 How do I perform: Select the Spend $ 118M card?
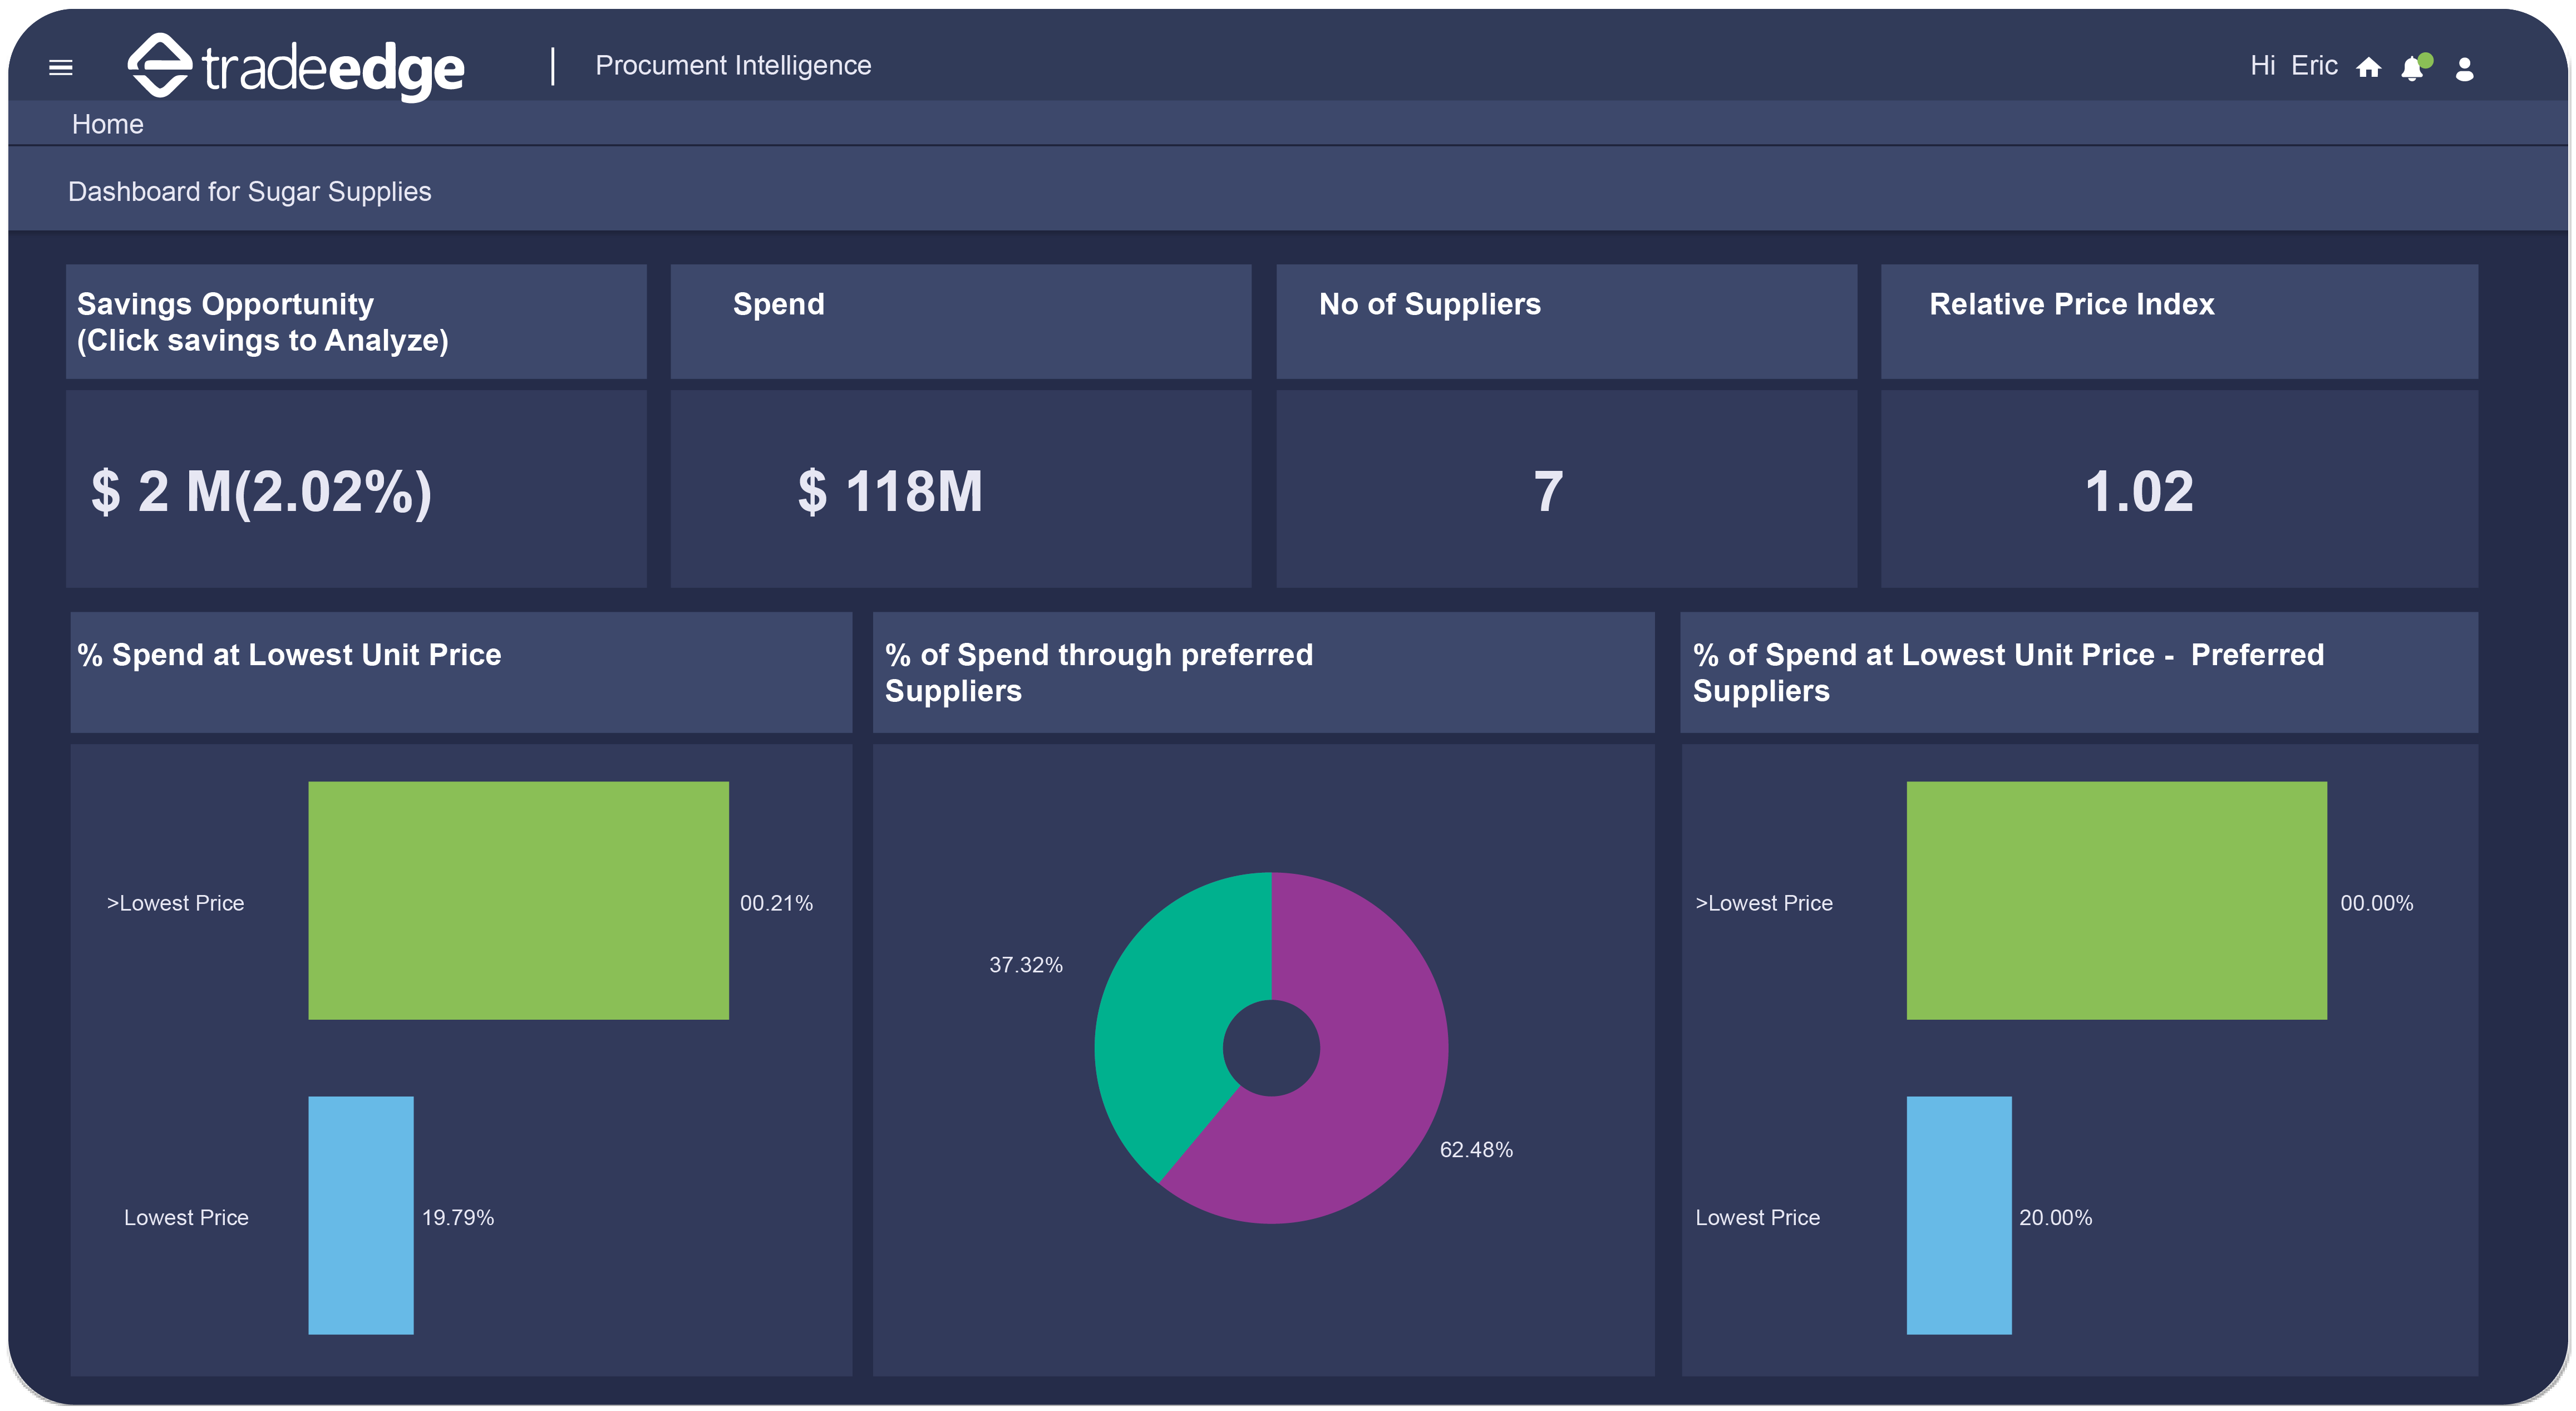tap(890, 491)
